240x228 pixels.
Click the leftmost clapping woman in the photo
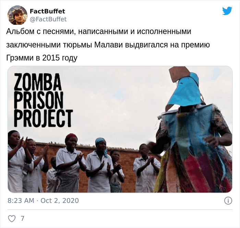[x=17, y=161]
